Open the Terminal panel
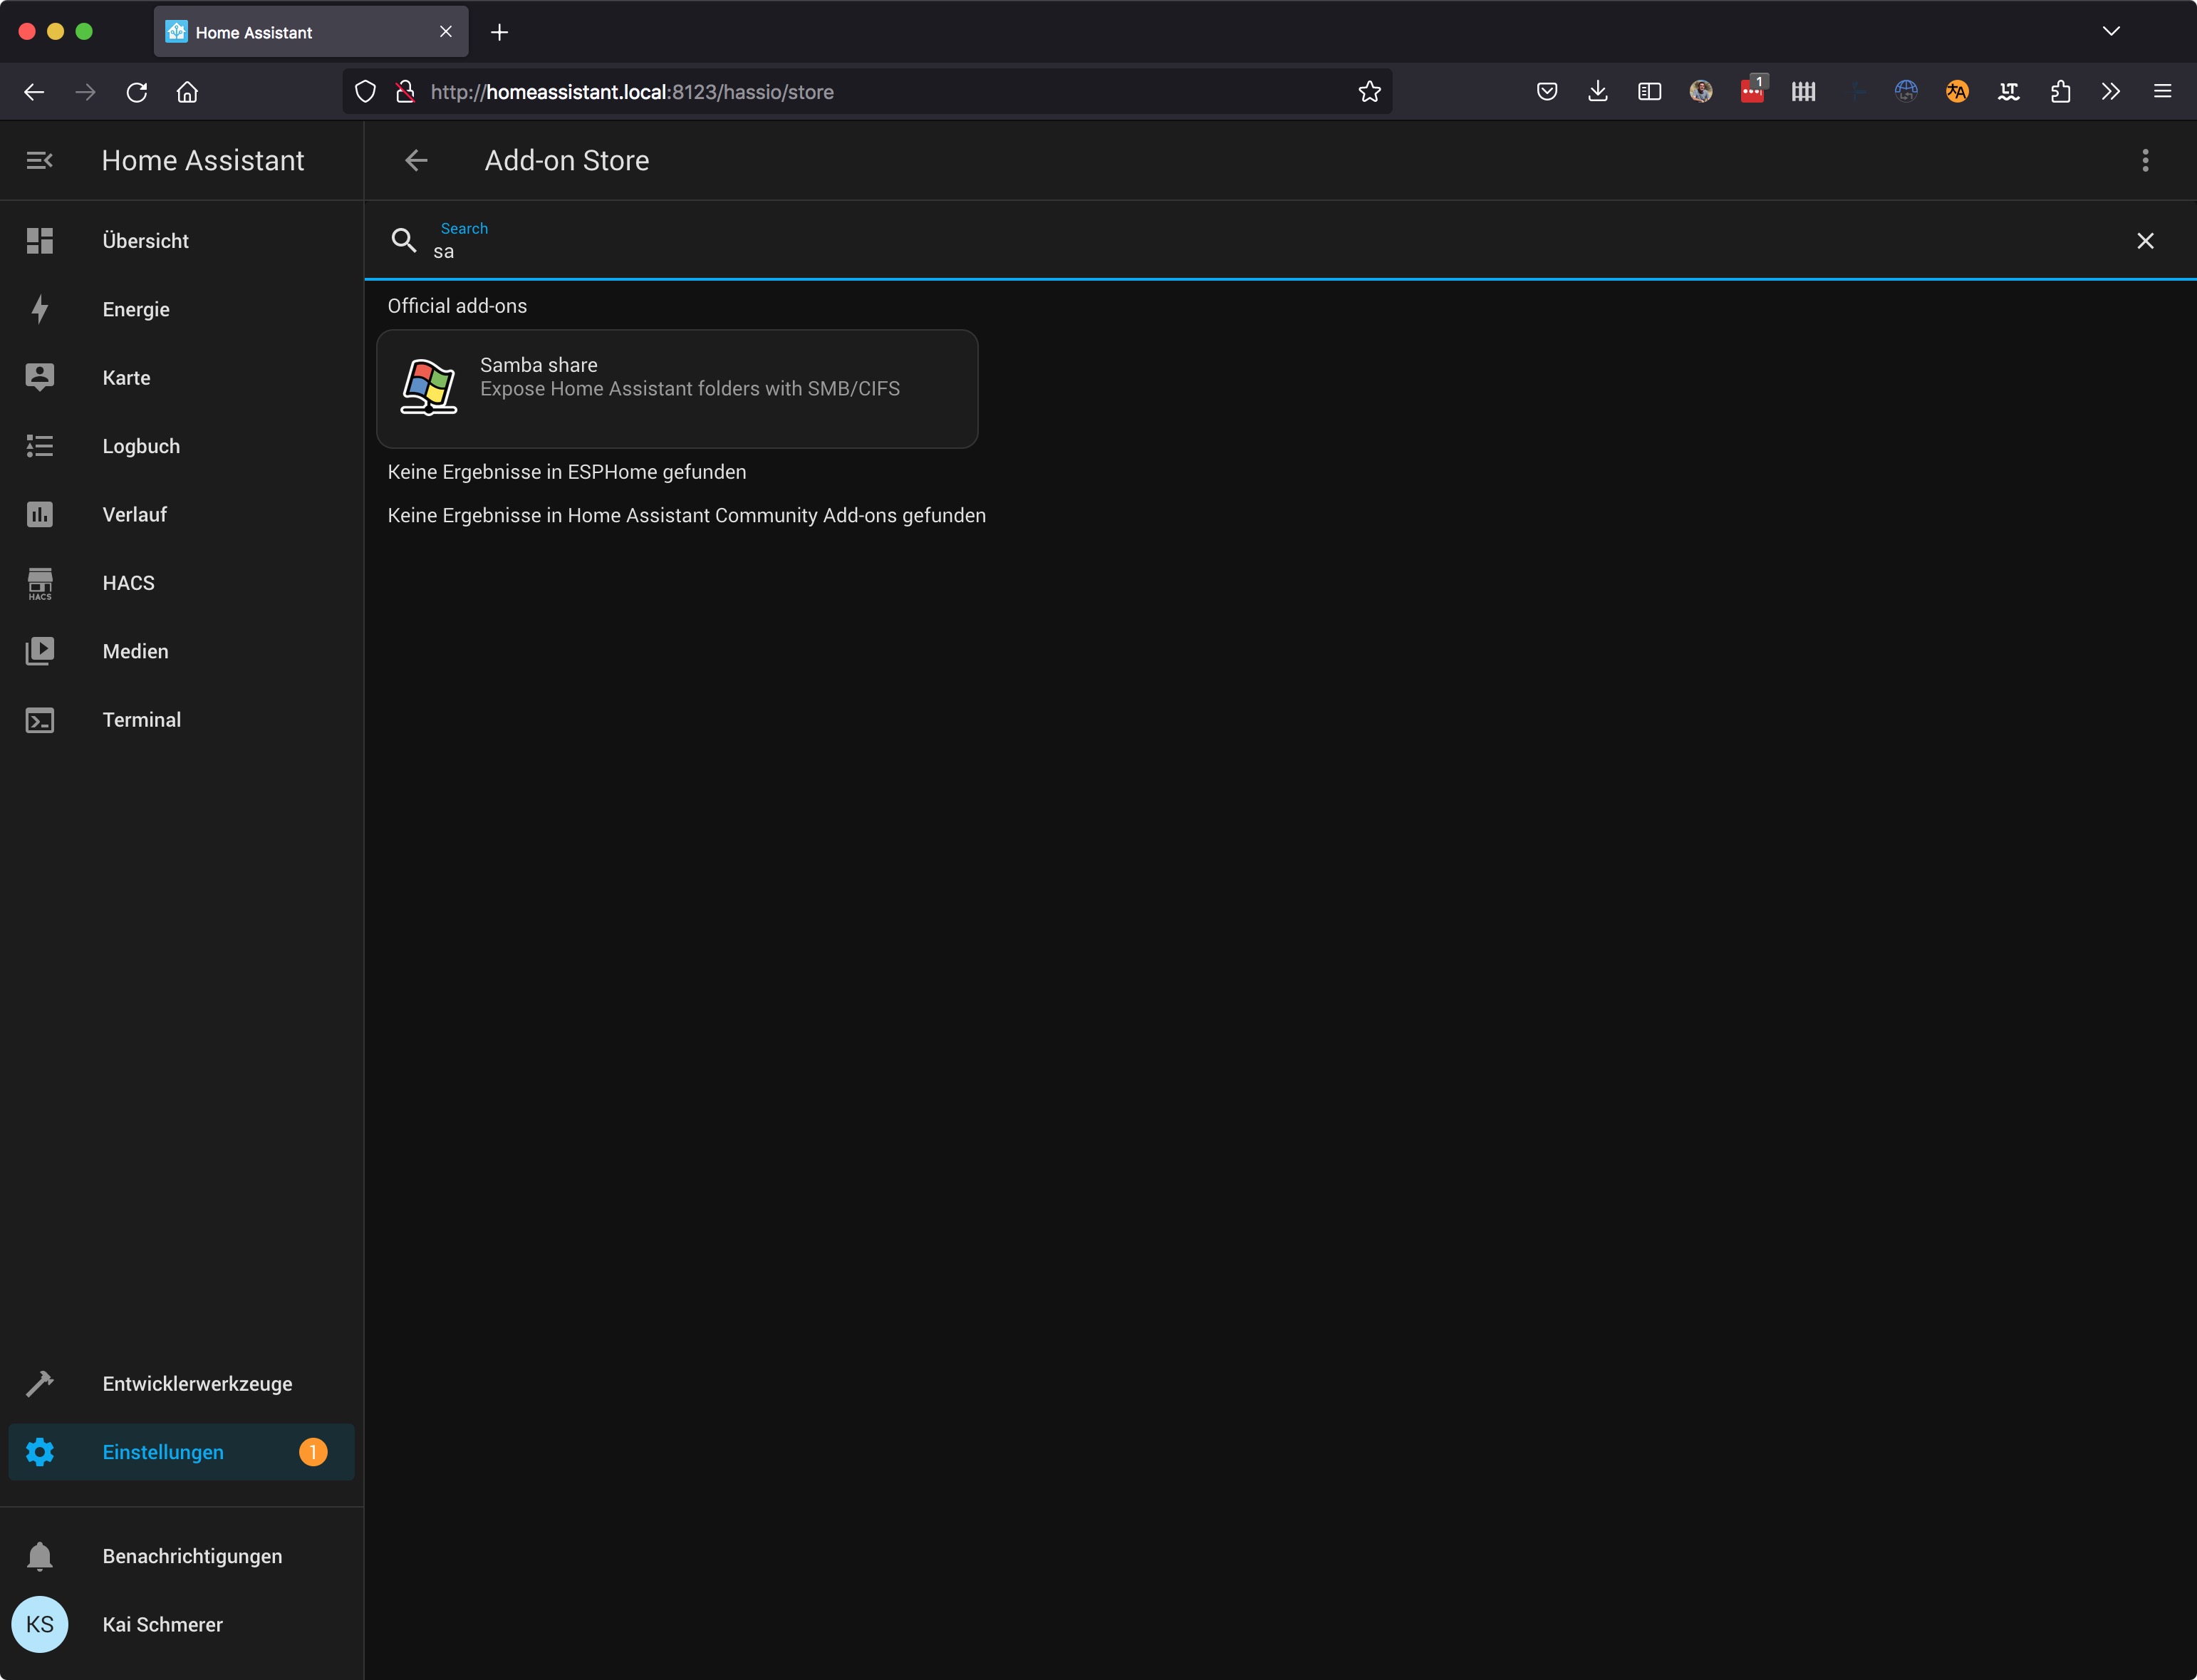Image resolution: width=2197 pixels, height=1680 pixels. [x=141, y=720]
